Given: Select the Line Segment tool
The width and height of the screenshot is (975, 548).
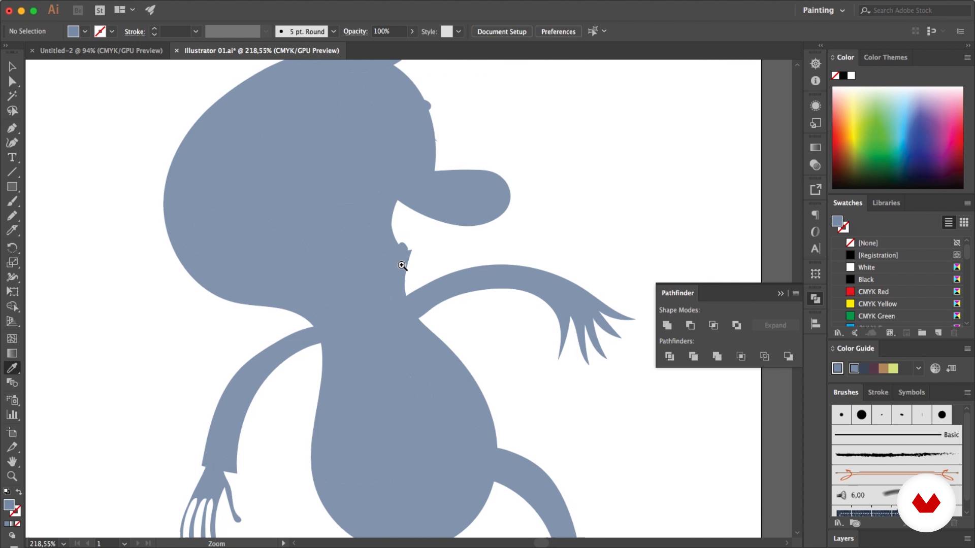Looking at the screenshot, I should click(x=12, y=172).
